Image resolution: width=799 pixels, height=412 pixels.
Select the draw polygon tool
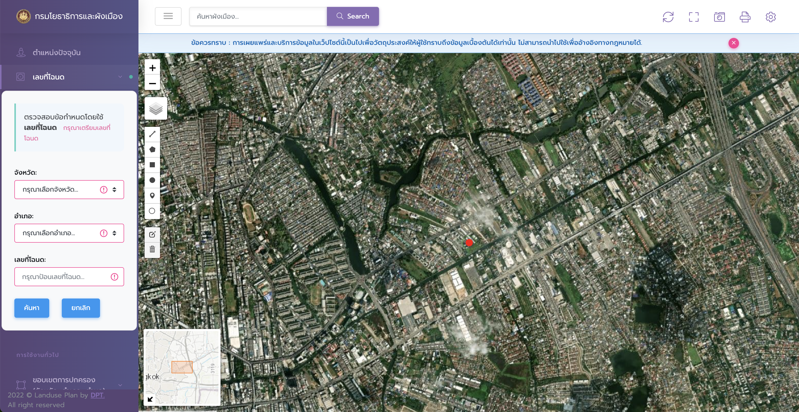coord(152,149)
